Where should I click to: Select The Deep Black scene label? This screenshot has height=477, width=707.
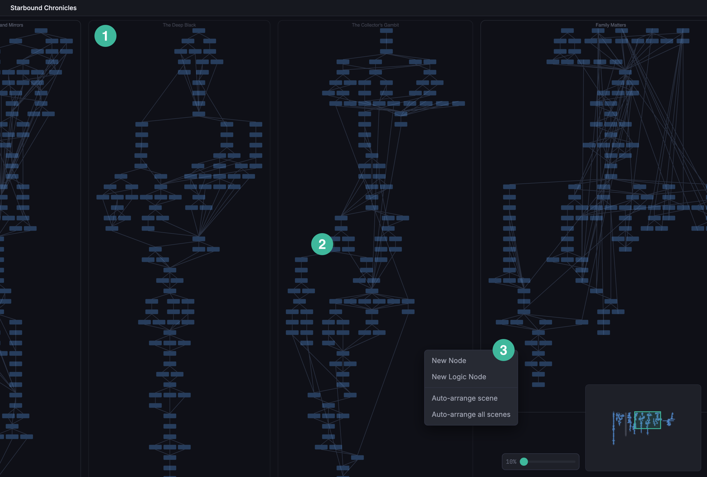[179, 25]
